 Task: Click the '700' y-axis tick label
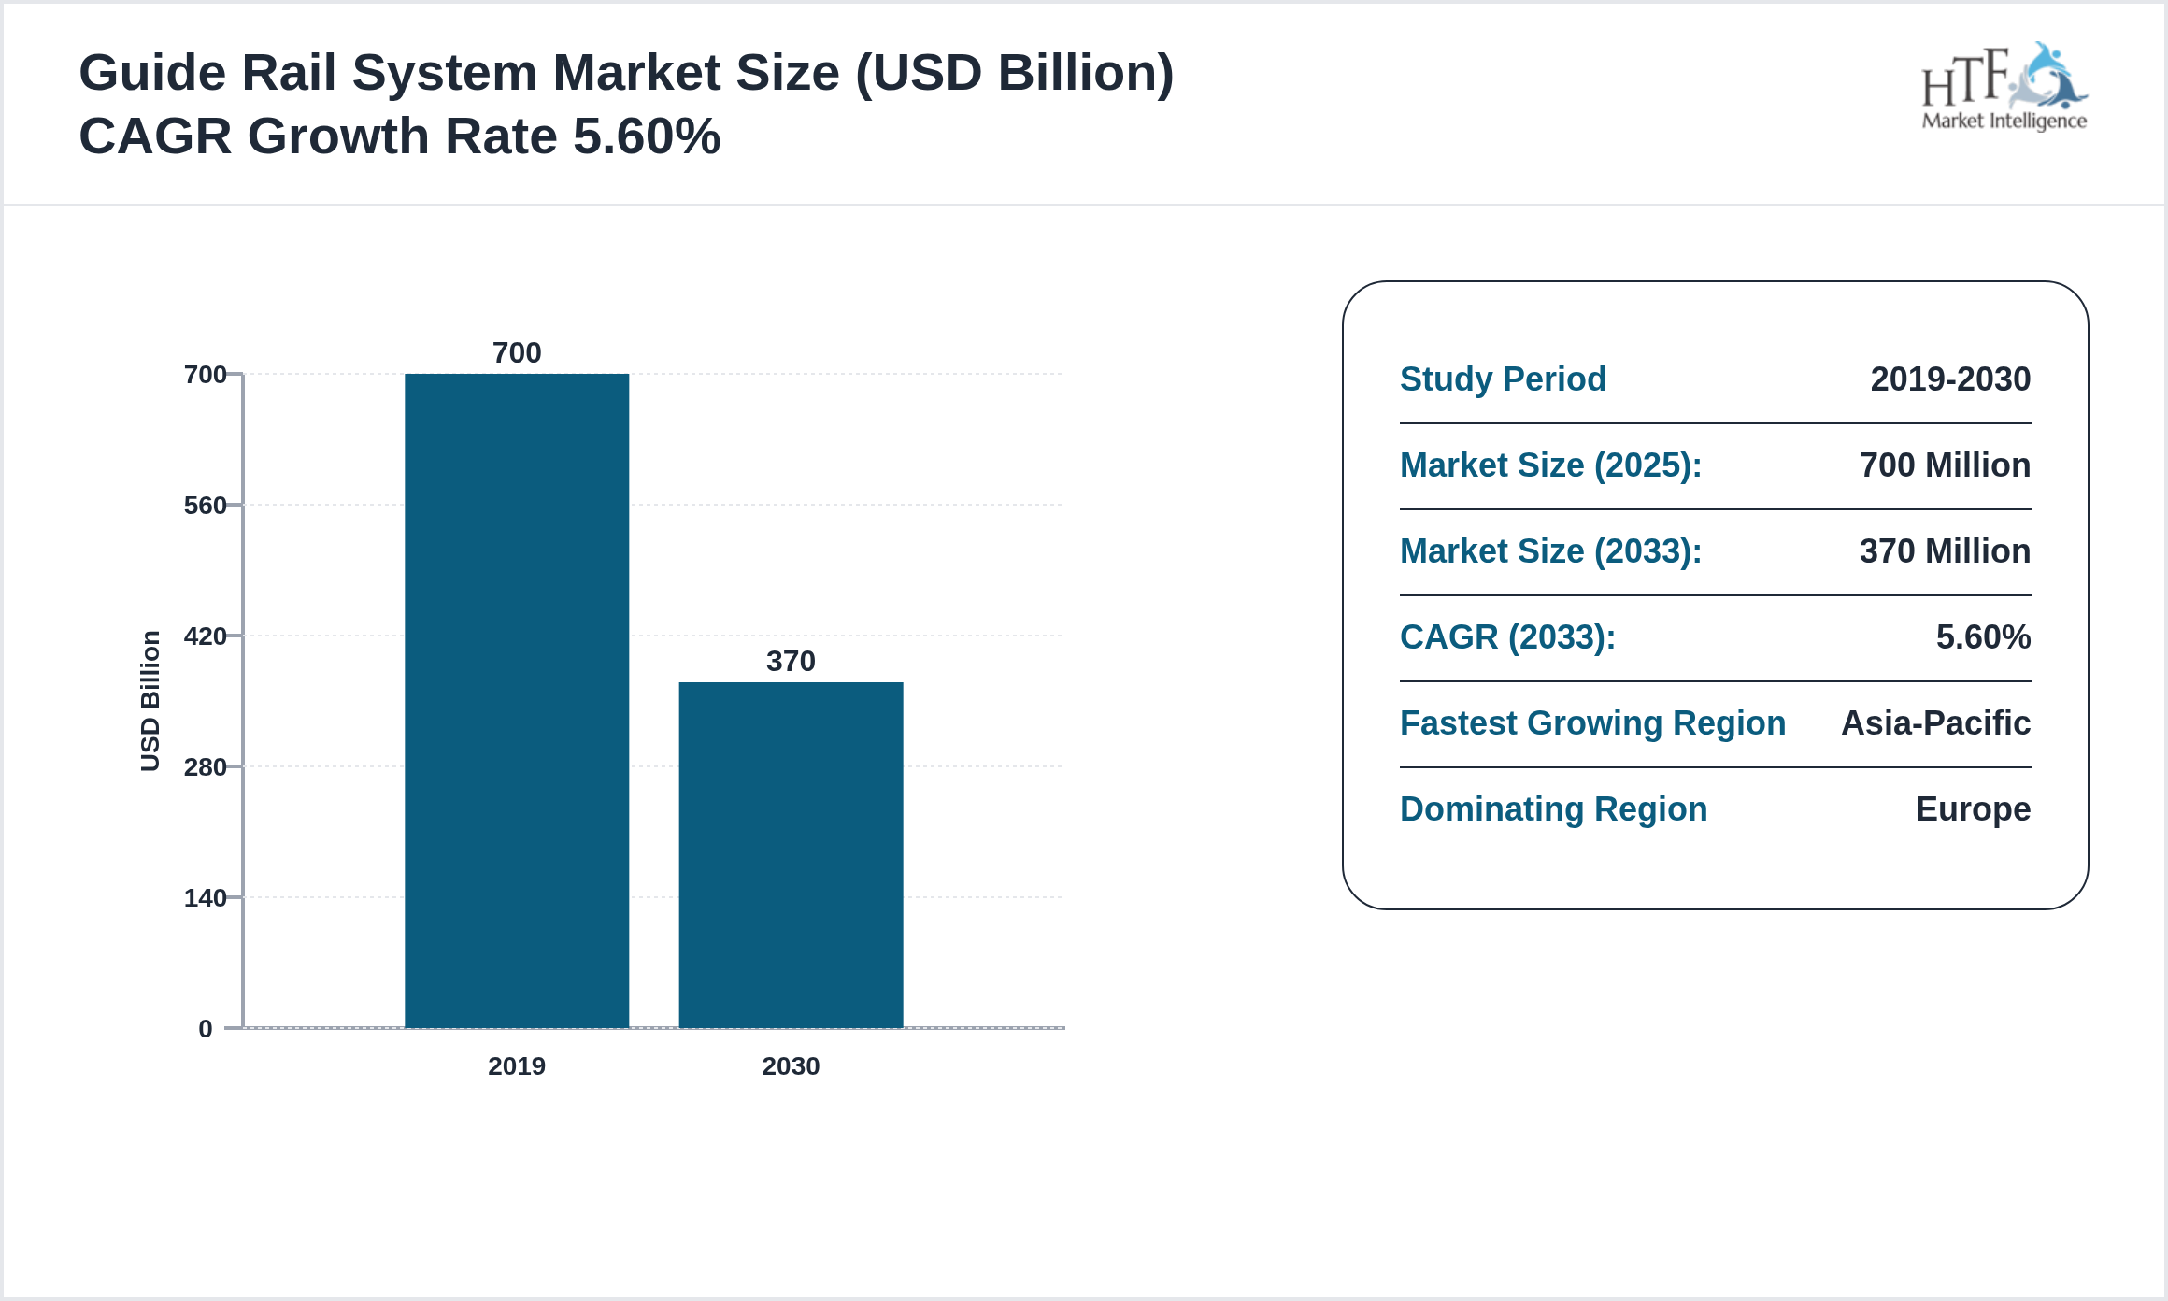click(x=206, y=375)
